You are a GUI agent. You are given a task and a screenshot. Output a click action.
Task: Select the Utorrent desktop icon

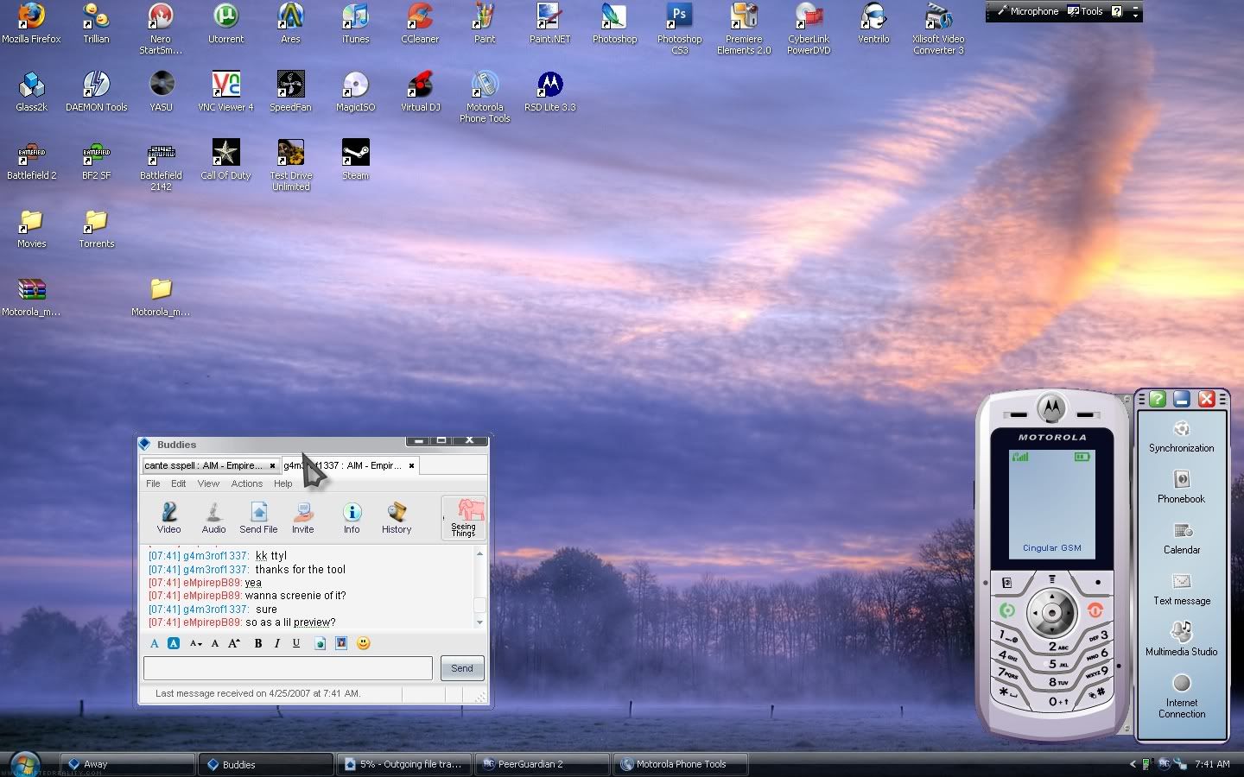pyautogui.click(x=225, y=23)
